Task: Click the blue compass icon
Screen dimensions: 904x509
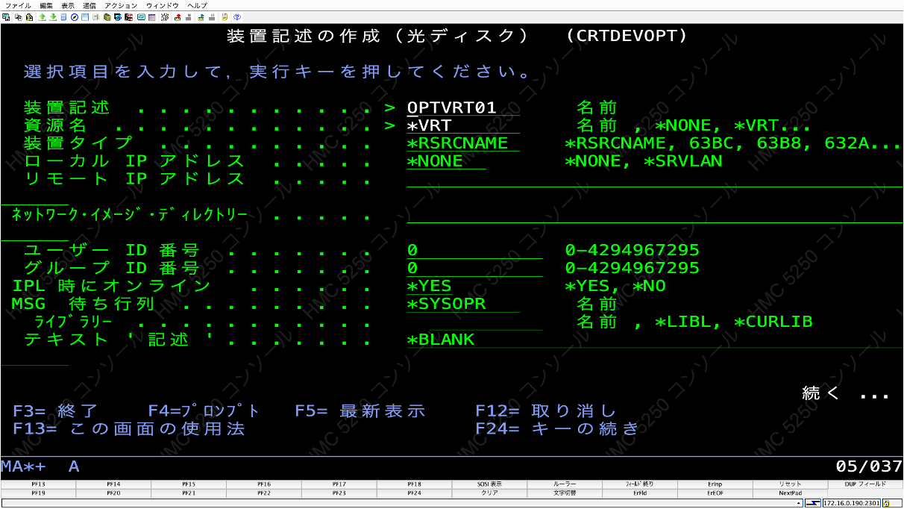Action: coord(75,16)
